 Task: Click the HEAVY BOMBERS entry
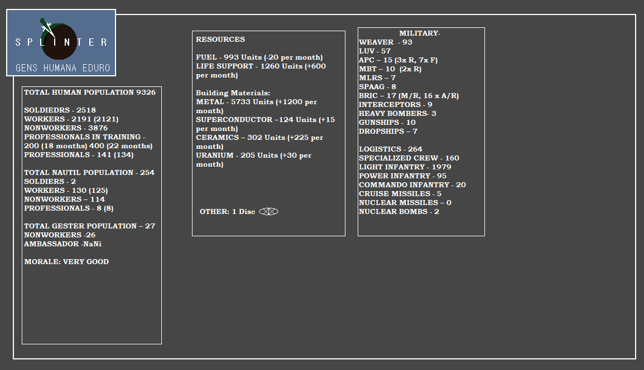click(x=397, y=114)
